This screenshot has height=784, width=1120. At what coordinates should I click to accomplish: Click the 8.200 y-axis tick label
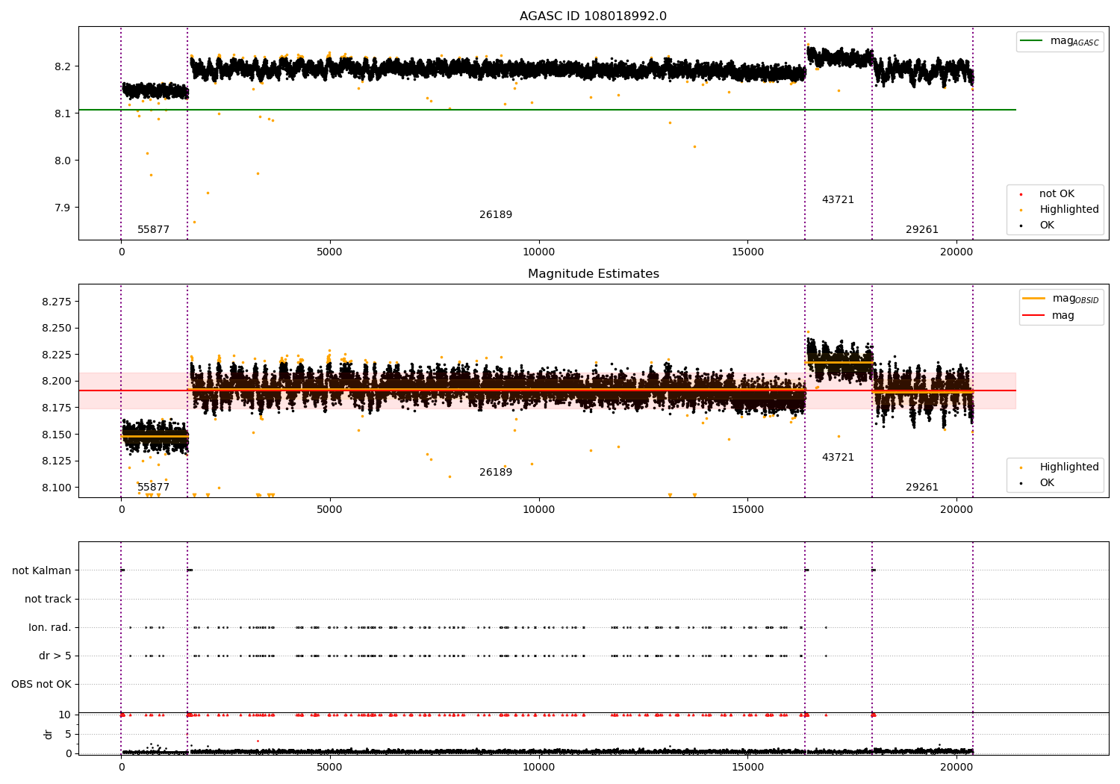tap(56, 381)
